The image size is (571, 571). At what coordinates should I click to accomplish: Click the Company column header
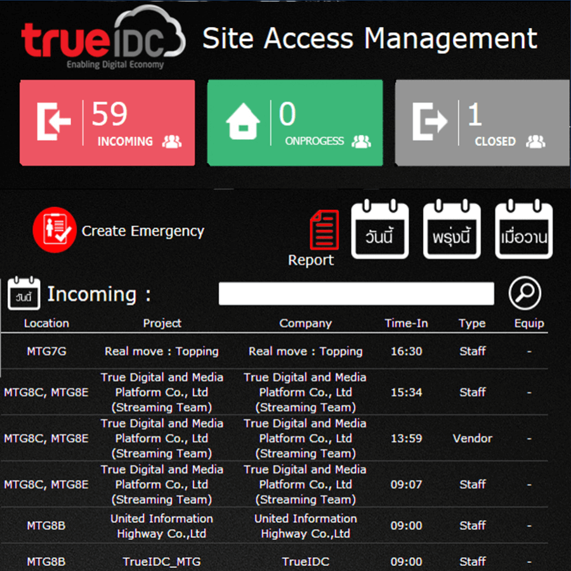[x=306, y=324]
